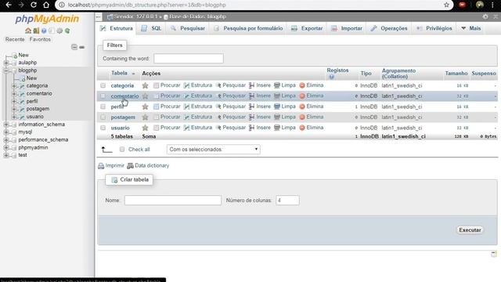Click Elimina for the categoria table
The width and height of the screenshot is (501, 282).
[x=312, y=85]
